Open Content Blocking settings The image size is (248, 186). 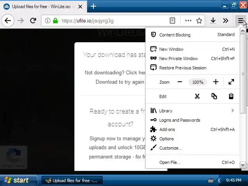pyautogui.click(x=193, y=34)
